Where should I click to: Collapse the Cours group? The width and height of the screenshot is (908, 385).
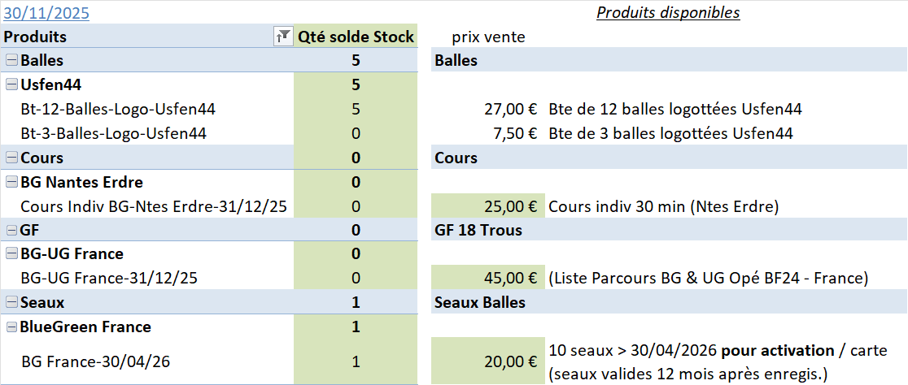click(x=11, y=158)
